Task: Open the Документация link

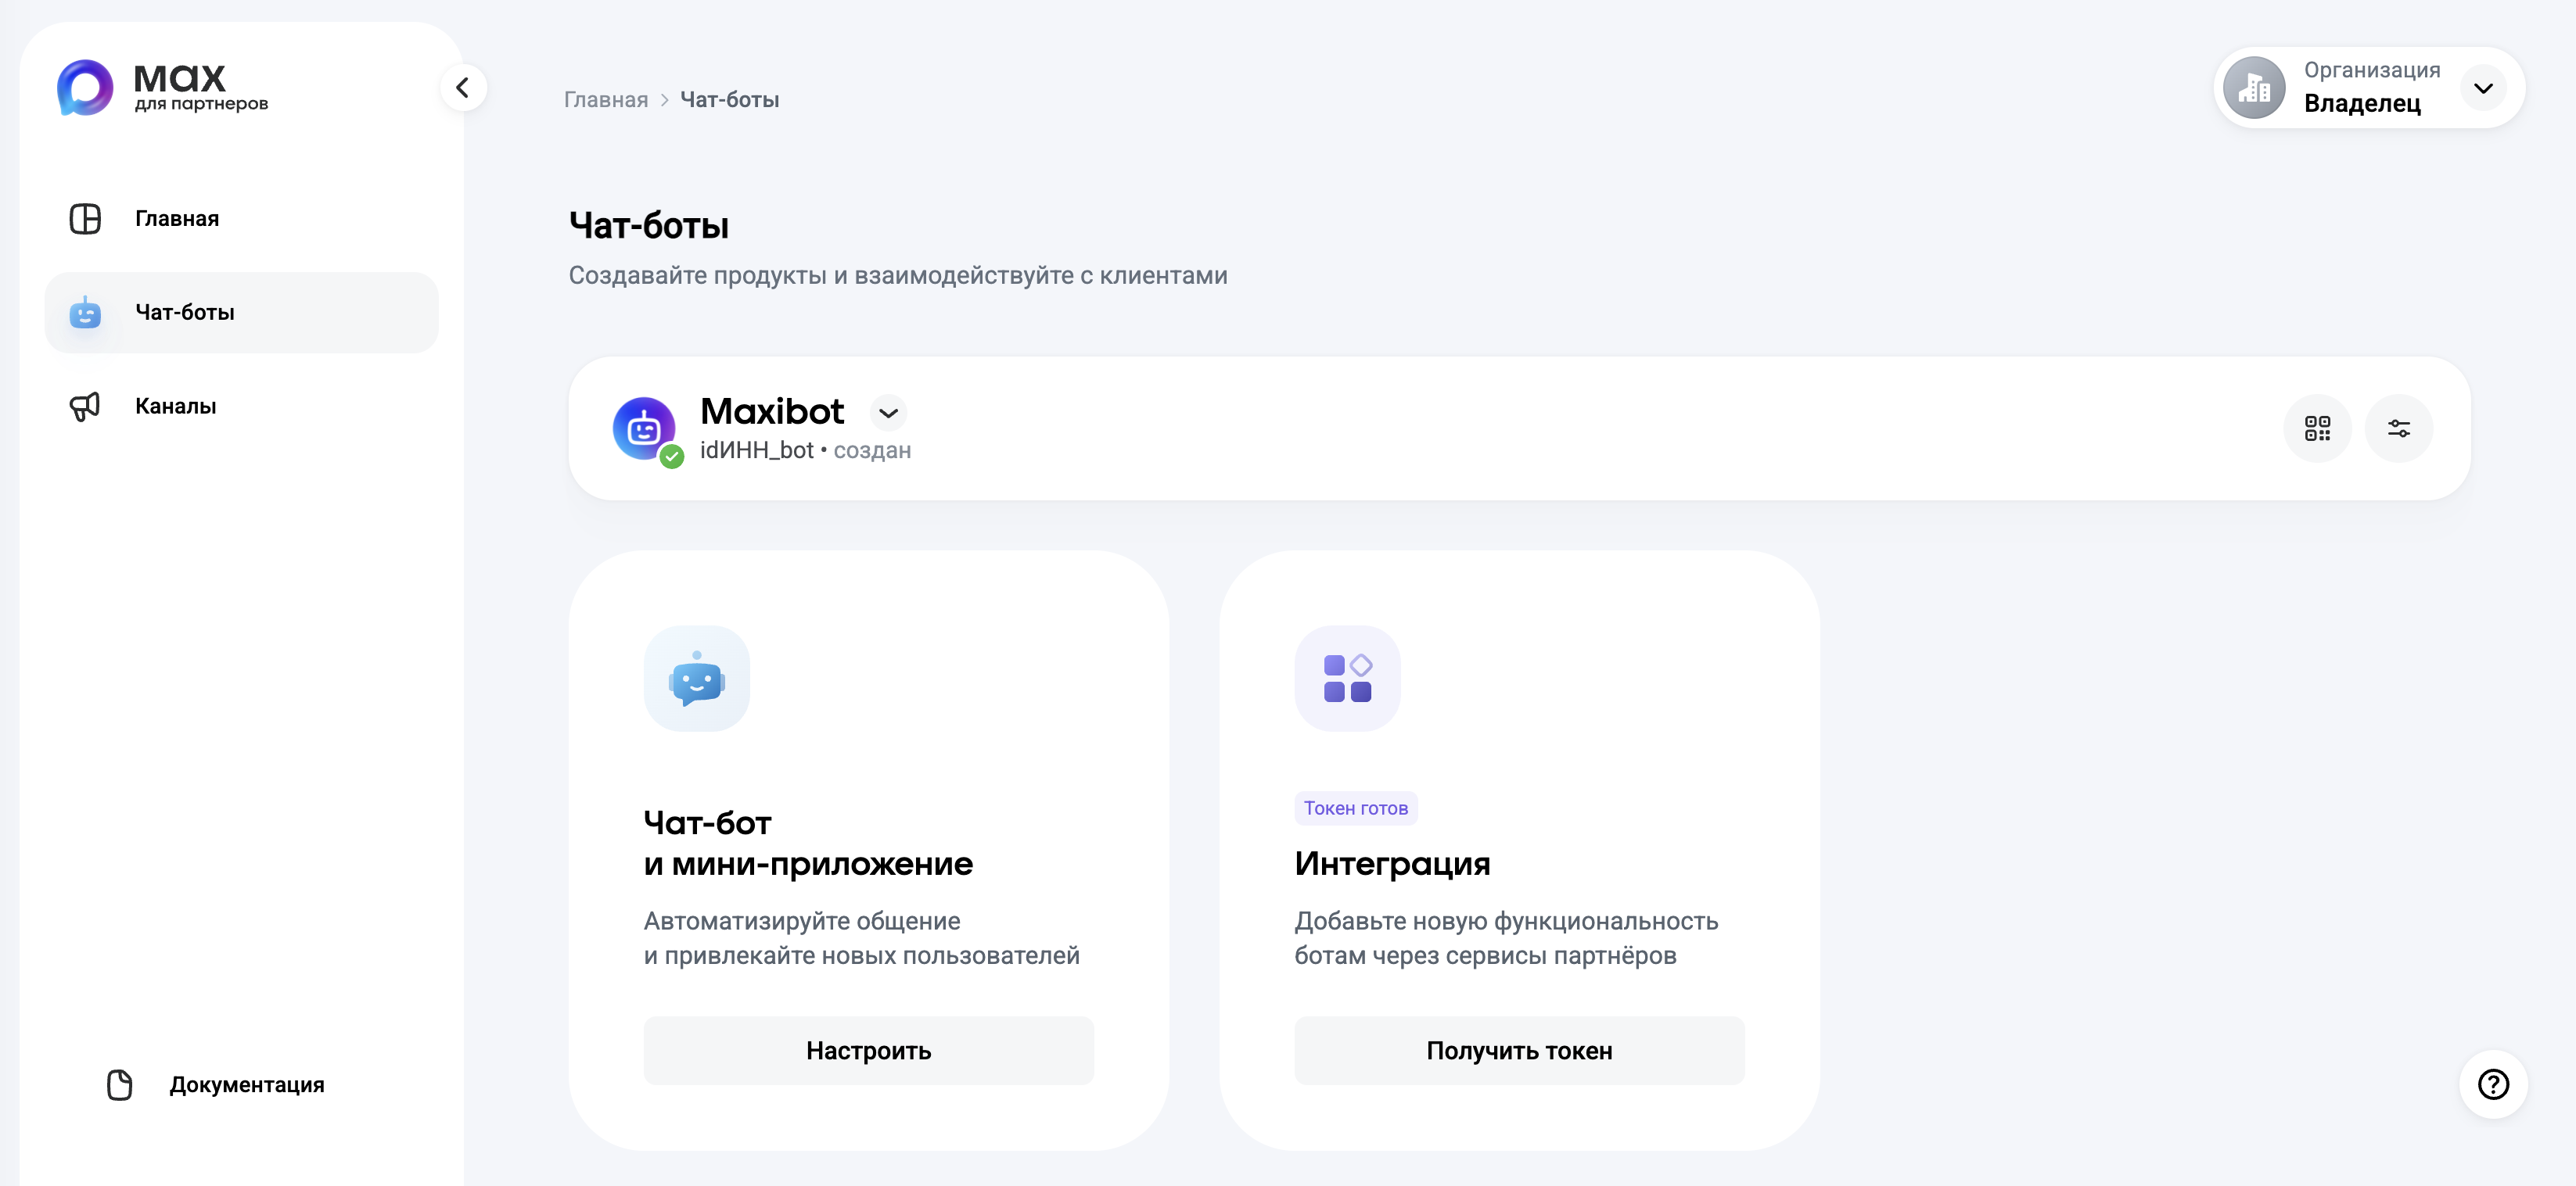Action: click(246, 1084)
